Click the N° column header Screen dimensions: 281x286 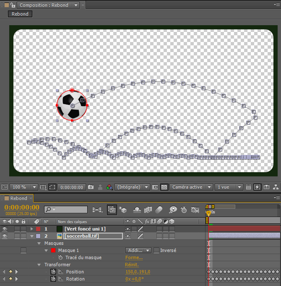46,221
